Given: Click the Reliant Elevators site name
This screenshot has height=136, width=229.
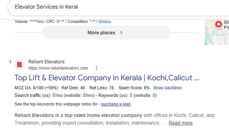Looking at the screenshot, I should coord(46,62).
